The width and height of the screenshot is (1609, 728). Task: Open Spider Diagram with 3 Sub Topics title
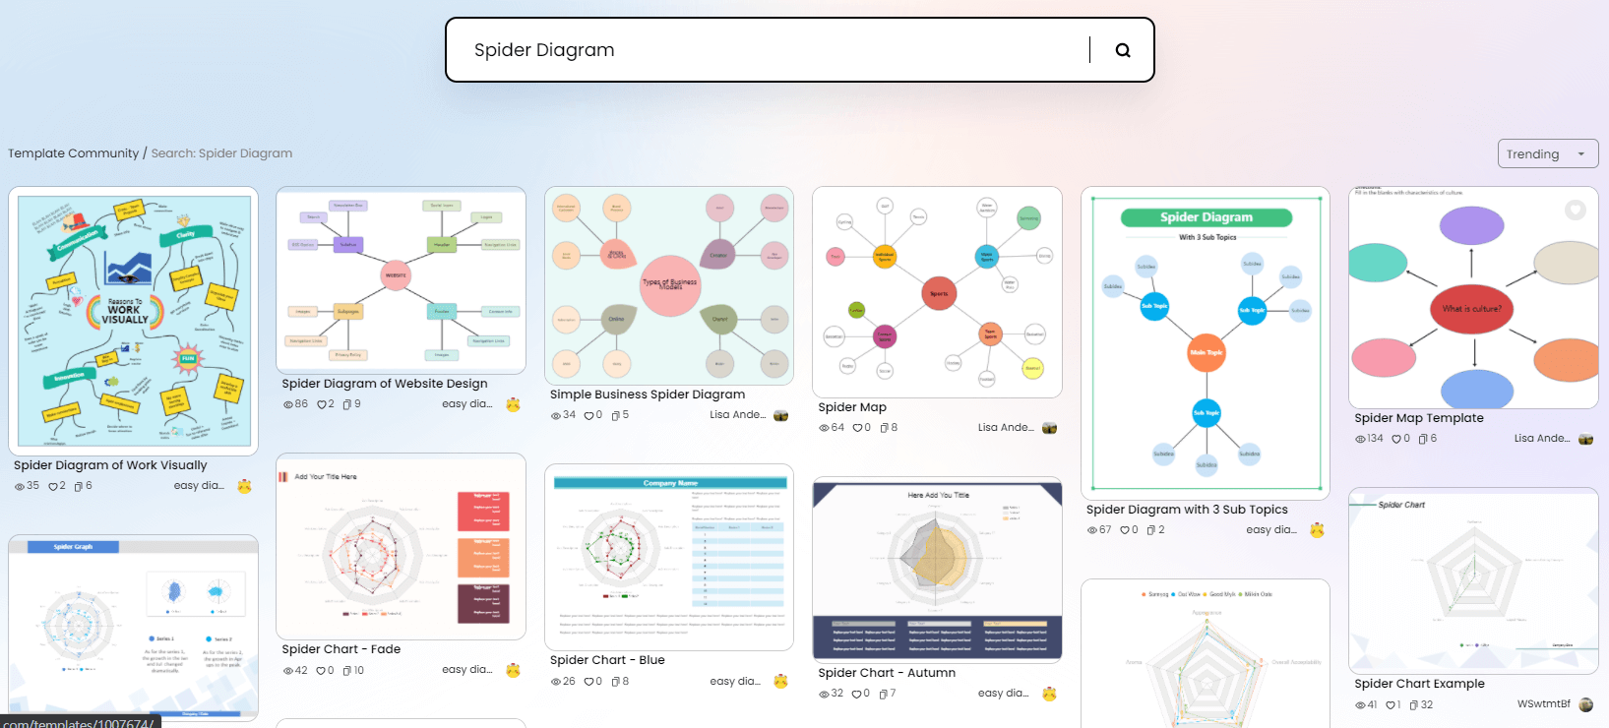1187,510
